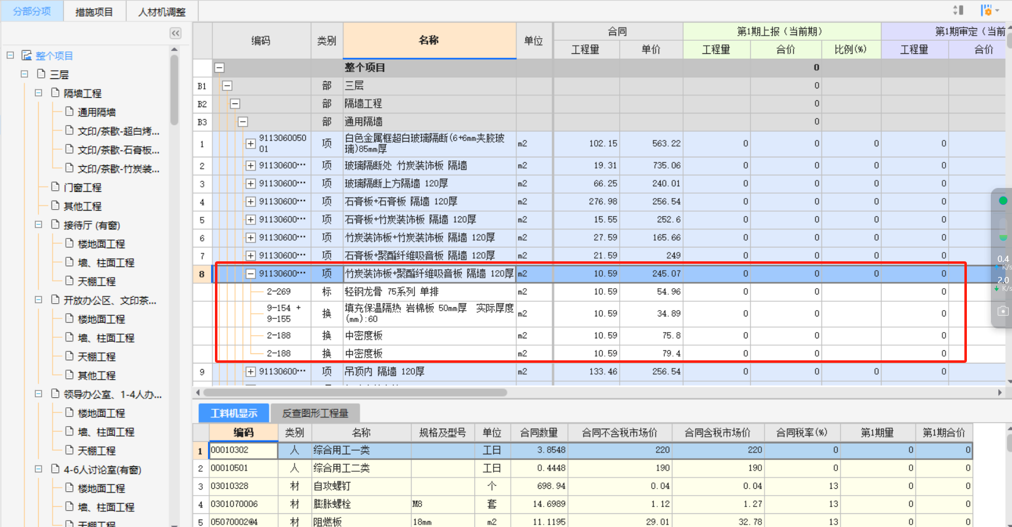Click the document icon beside 通用隔墙 in the tree
The width and height of the screenshot is (1012, 527).
pyautogui.click(x=70, y=112)
